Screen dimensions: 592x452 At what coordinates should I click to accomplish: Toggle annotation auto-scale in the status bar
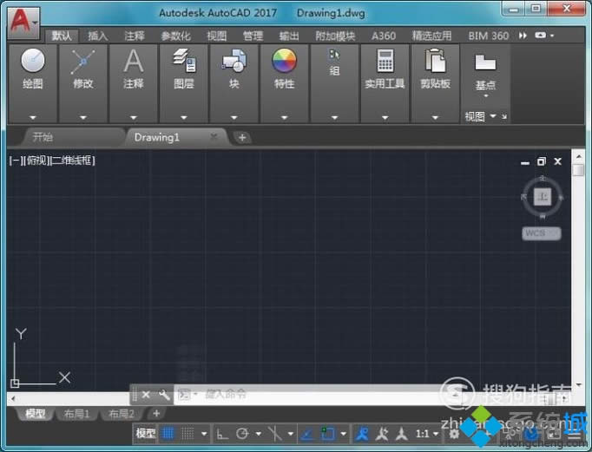point(382,434)
